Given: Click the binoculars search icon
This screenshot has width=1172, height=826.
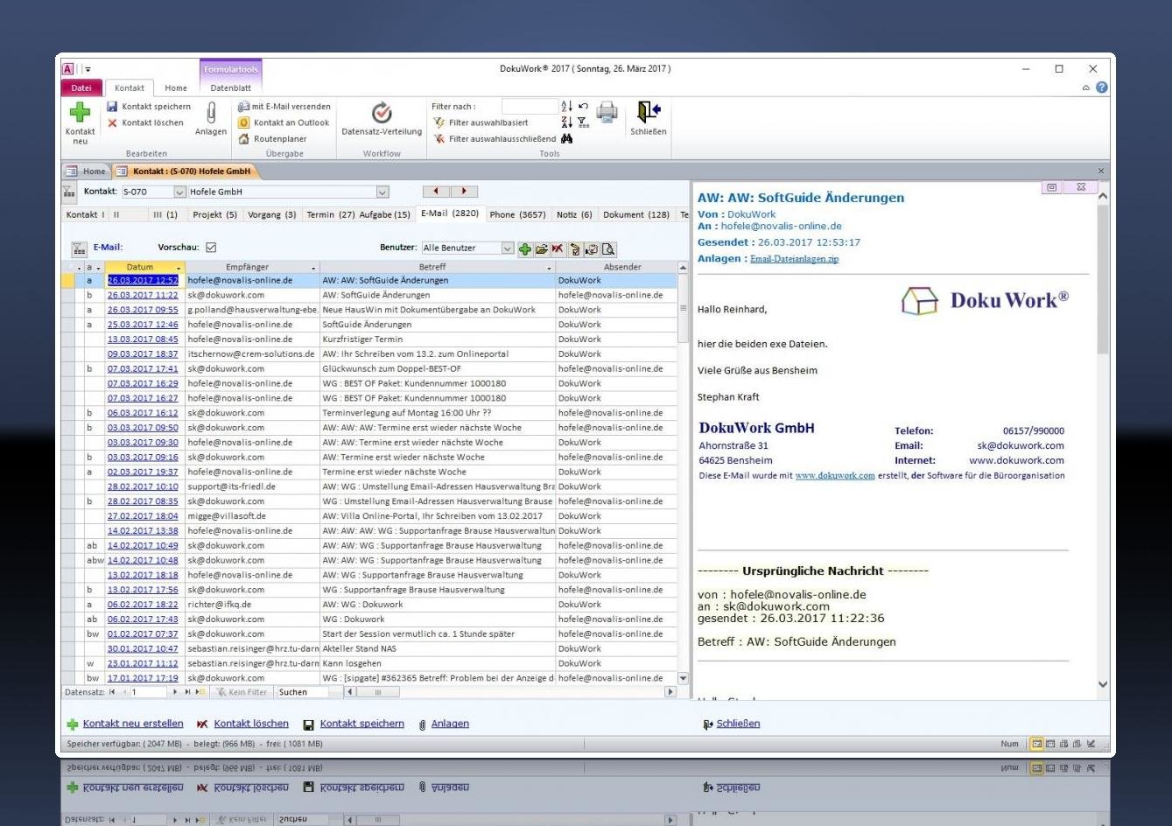Looking at the screenshot, I should [x=567, y=139].
